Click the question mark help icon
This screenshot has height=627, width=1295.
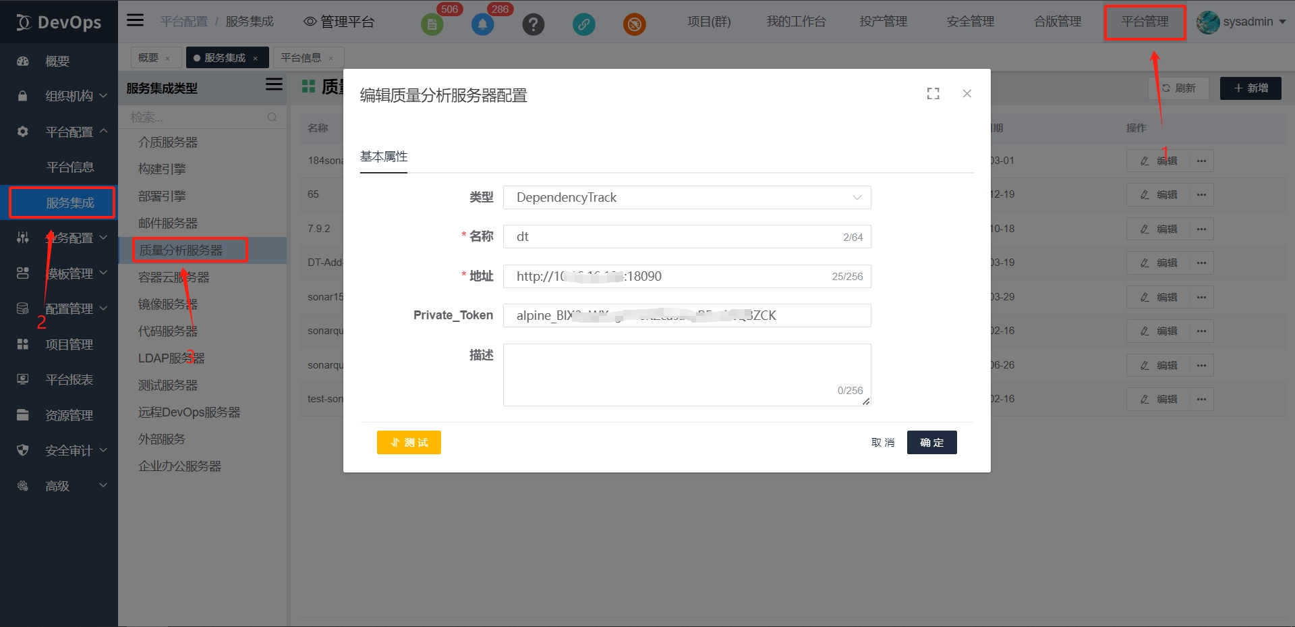pos(533,25)
